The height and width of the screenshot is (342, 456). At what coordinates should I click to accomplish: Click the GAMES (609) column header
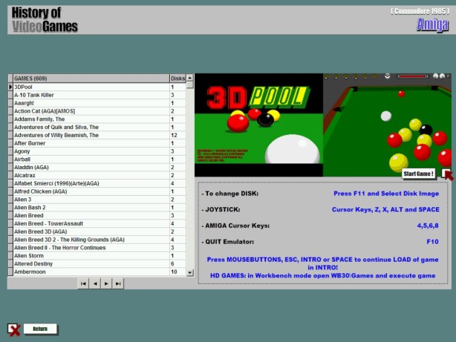click(x=91, y=79)
